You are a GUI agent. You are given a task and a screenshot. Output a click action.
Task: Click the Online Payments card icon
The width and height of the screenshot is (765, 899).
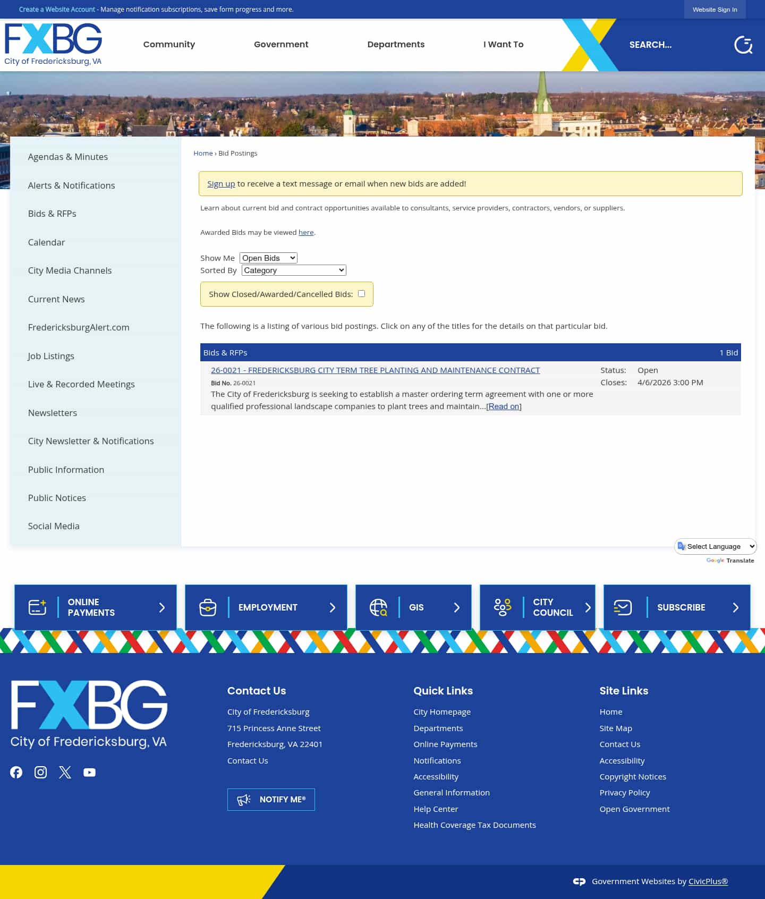pyautogui.click(x=37, y=607)
